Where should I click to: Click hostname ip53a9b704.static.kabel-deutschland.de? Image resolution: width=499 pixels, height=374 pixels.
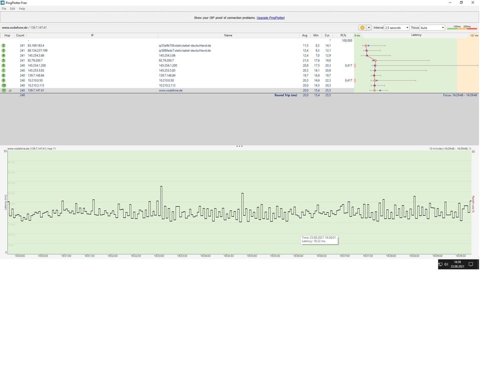[185, 45]
